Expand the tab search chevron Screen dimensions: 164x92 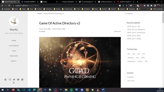(x=147, y=2)
